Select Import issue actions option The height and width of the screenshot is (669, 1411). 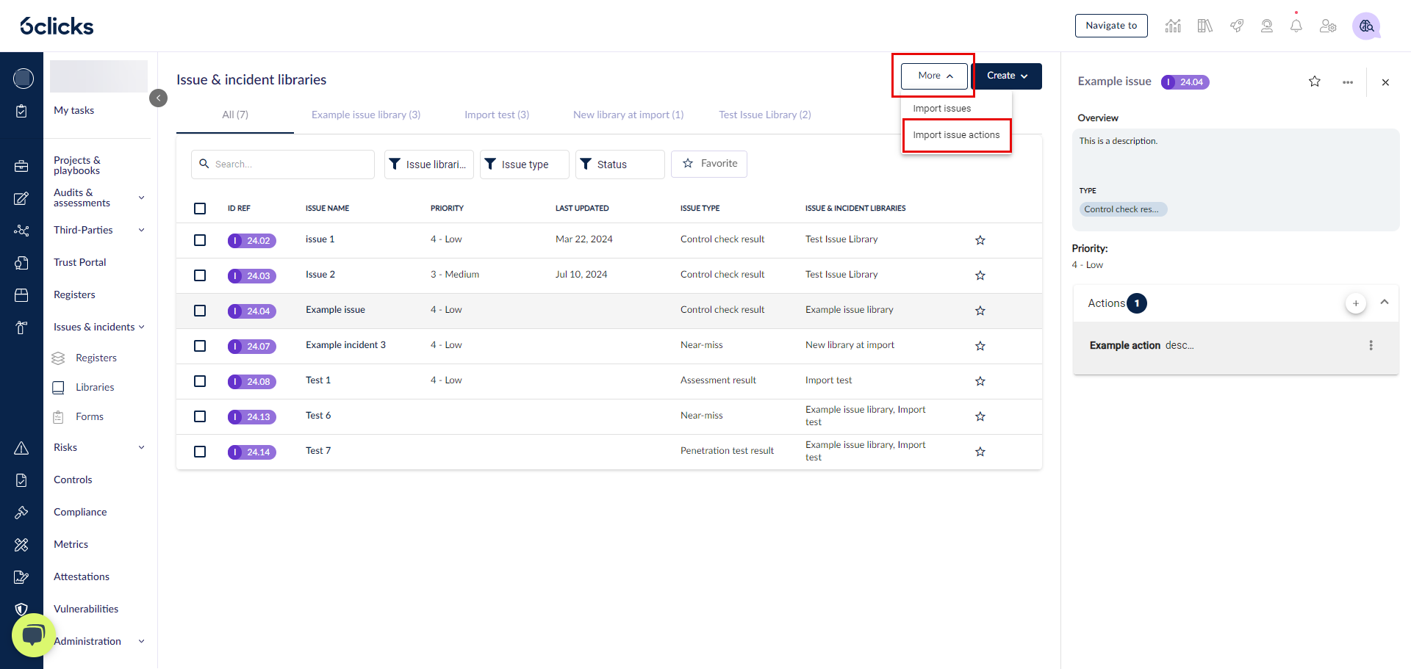pos(956,135)
